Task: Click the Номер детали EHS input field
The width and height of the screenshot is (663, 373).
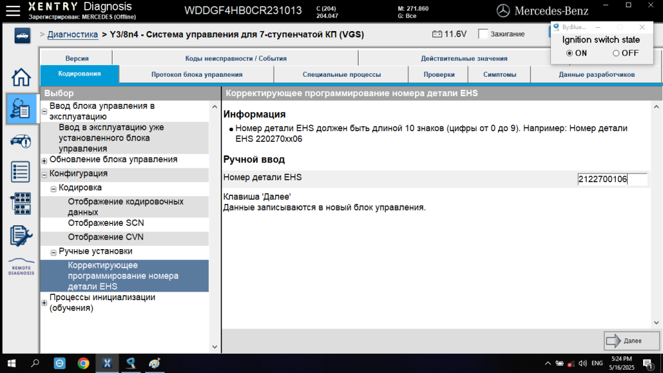Action: click(612, 179)
